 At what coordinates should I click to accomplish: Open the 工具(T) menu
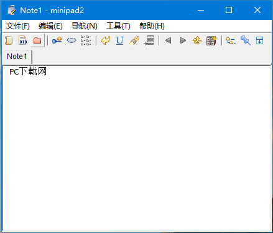pyautogui.click(x=118, y=26)
